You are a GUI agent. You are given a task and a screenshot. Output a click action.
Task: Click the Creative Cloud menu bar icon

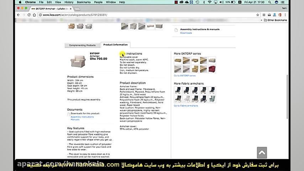click(x=181, y=2)
